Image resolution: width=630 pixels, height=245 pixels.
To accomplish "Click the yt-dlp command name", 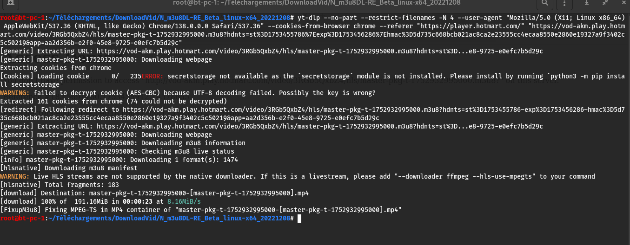I will (x=309, y=18).
